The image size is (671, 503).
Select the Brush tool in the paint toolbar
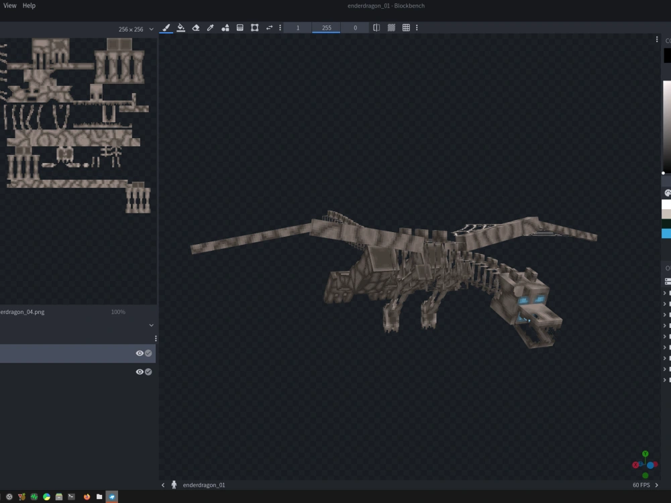point(166,28)
